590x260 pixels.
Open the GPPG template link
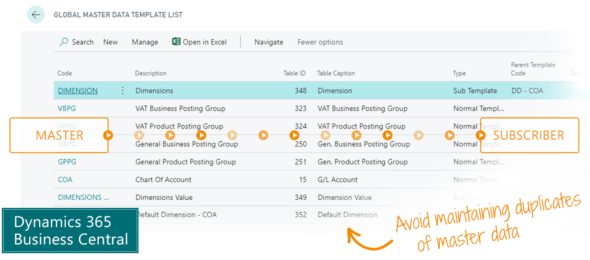click(66, 162)
